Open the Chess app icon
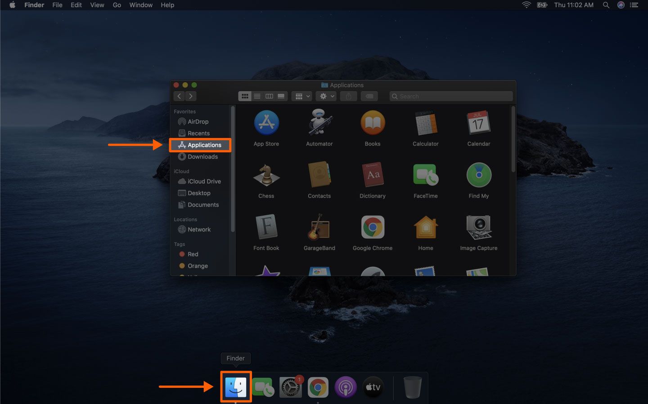This screenshot has width=648, height=404. click(266, 175)
